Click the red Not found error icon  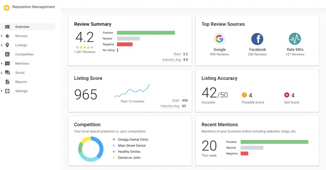pyautogui.click(x=287, y=95)
